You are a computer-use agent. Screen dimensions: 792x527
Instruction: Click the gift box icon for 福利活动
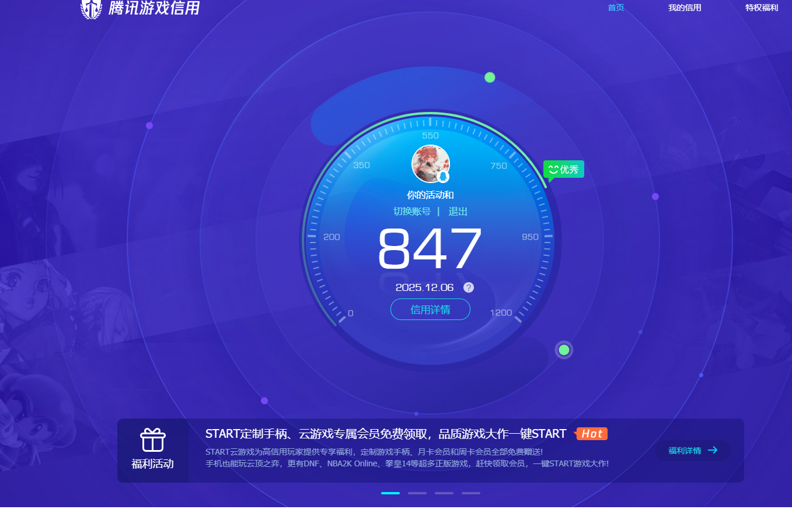(x=153, y=440)
